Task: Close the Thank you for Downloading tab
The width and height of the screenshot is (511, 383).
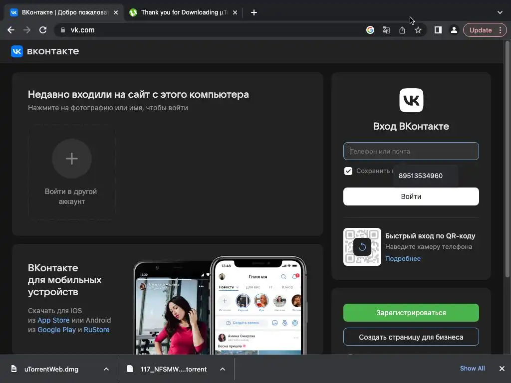Action: [x=235, y=12]
